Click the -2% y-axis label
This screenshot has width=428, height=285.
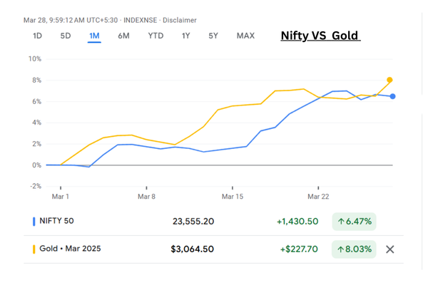36,186
